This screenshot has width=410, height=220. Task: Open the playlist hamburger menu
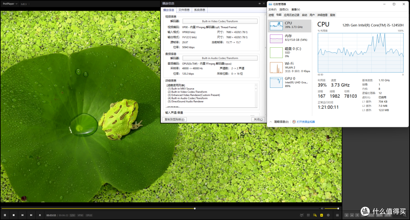point(337,215)
